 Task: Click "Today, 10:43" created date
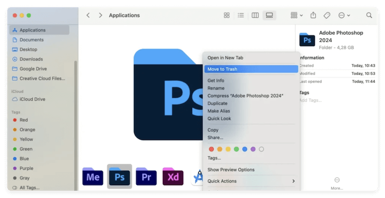[x=363, y=66]
